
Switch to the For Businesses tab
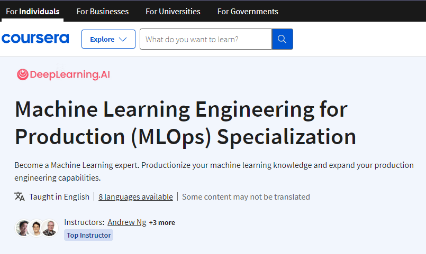click(x=103, y=12)
